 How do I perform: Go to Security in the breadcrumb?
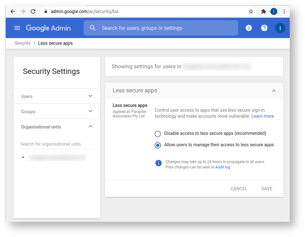(23, 43)
